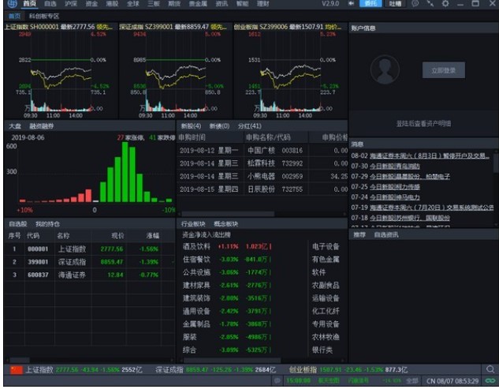Click the magnifier search icon in status bar
Screen dimensions: 499x389
tap(490, 368)
